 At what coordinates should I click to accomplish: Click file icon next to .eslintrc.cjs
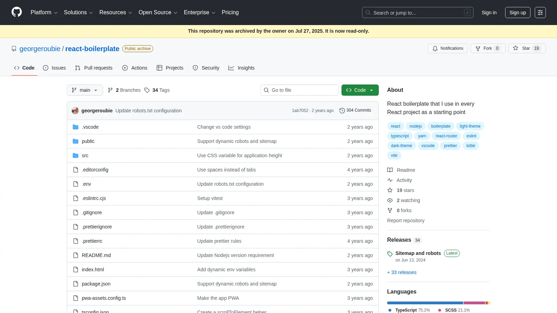(x=76, y=198)
